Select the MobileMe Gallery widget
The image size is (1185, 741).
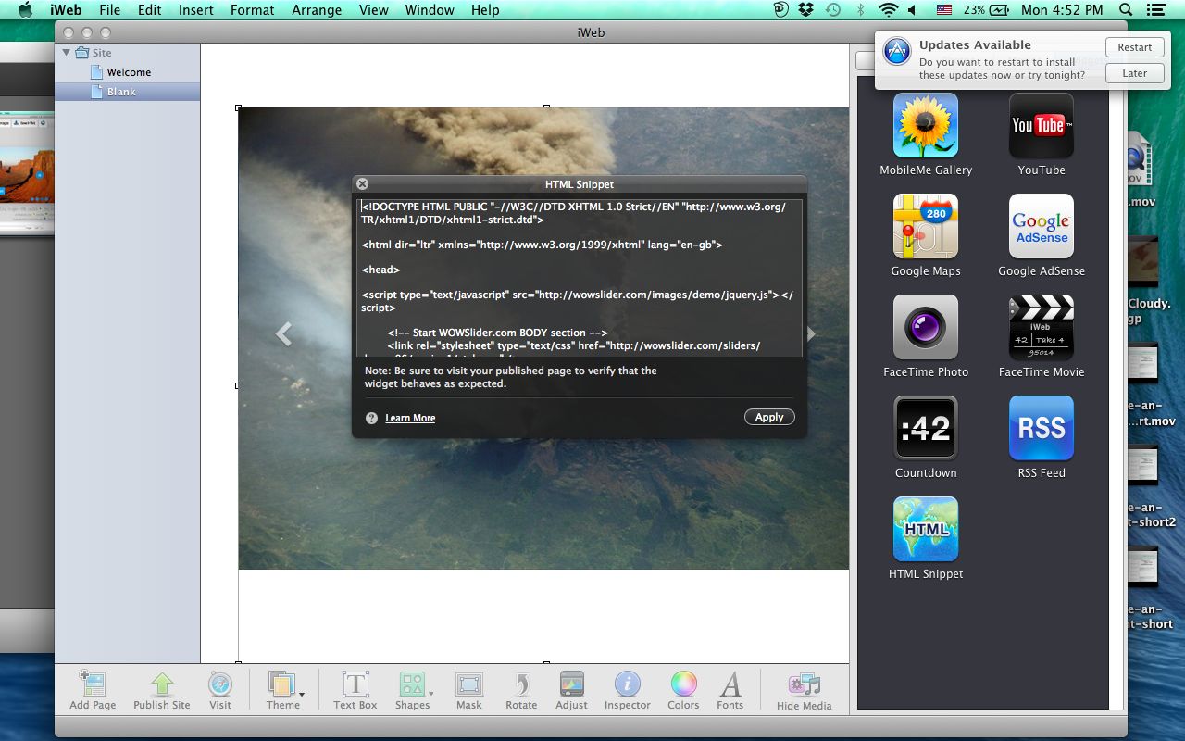tap(926, 125)
